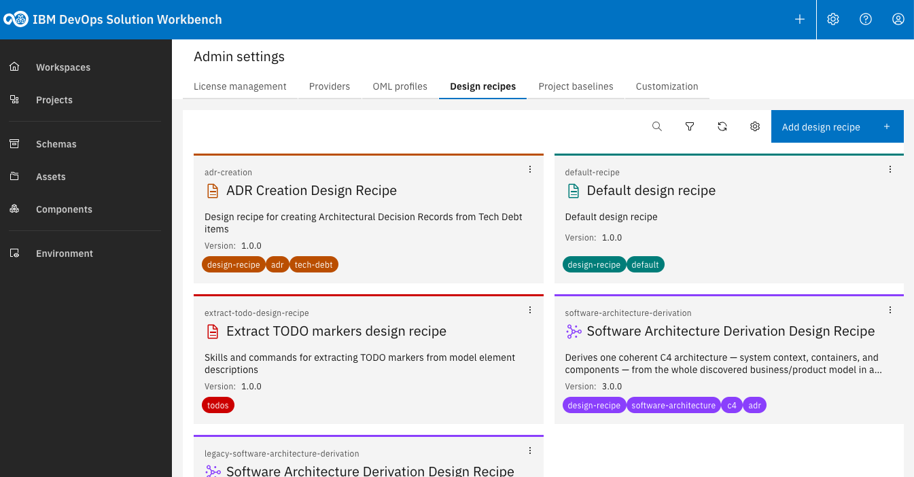Screen dimensions: 914x477
Task: Click the teal design-recipe tag
Action: 594,265
